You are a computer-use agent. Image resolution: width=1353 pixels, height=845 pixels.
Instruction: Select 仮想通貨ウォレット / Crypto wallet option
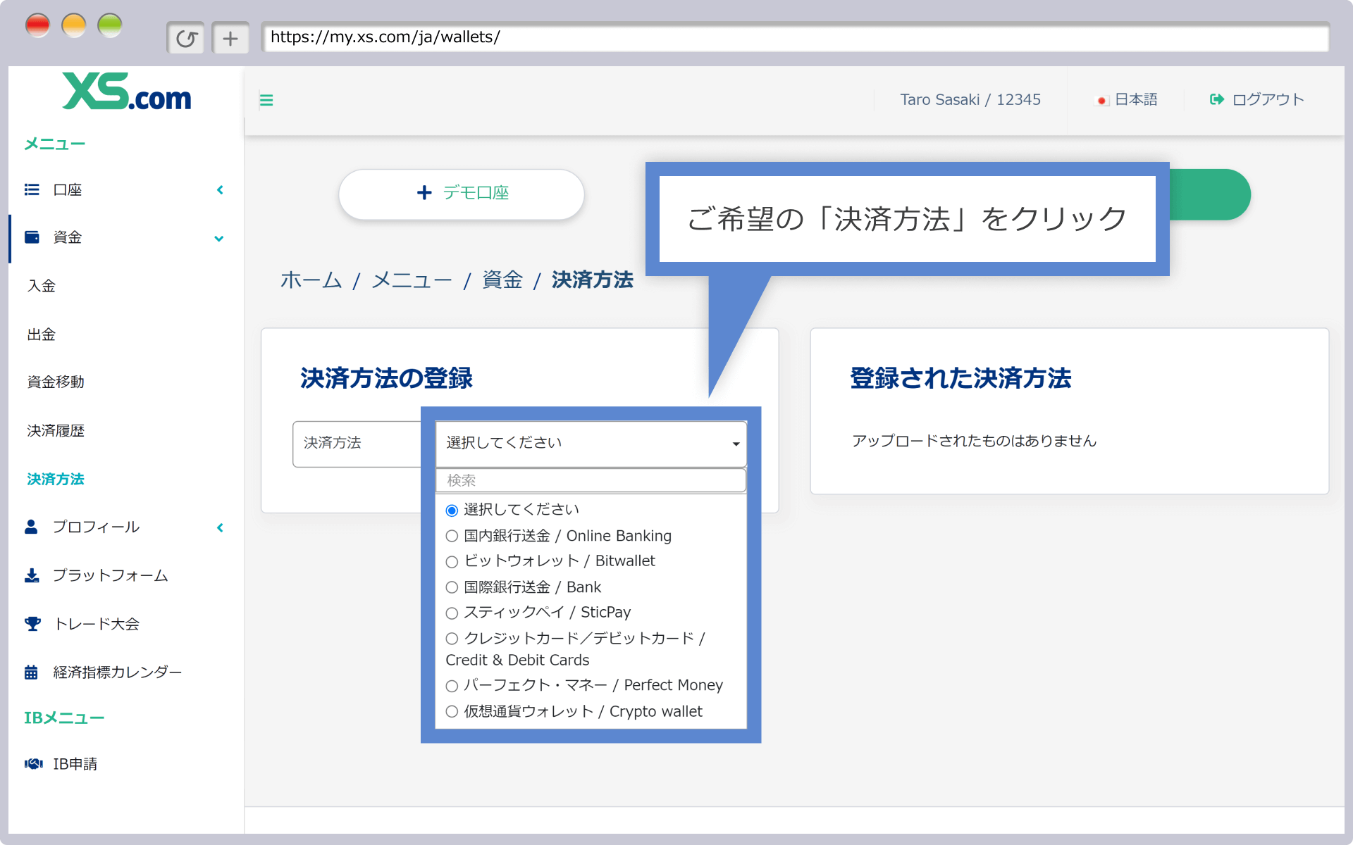click(452, 712)
